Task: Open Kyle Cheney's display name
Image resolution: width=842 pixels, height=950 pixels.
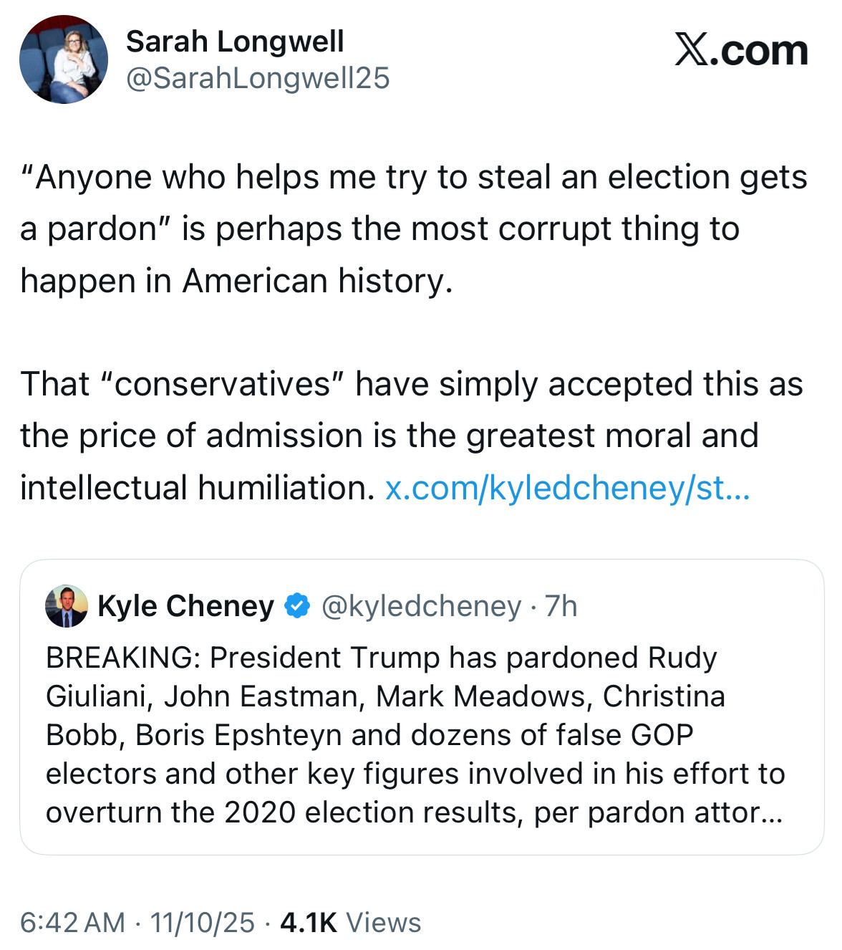Action: point(185,606)
